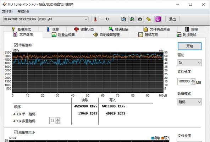Switch to the 信息 info tab
The height and width of the screenshot is (142, 210).
[x=52, y=29]
